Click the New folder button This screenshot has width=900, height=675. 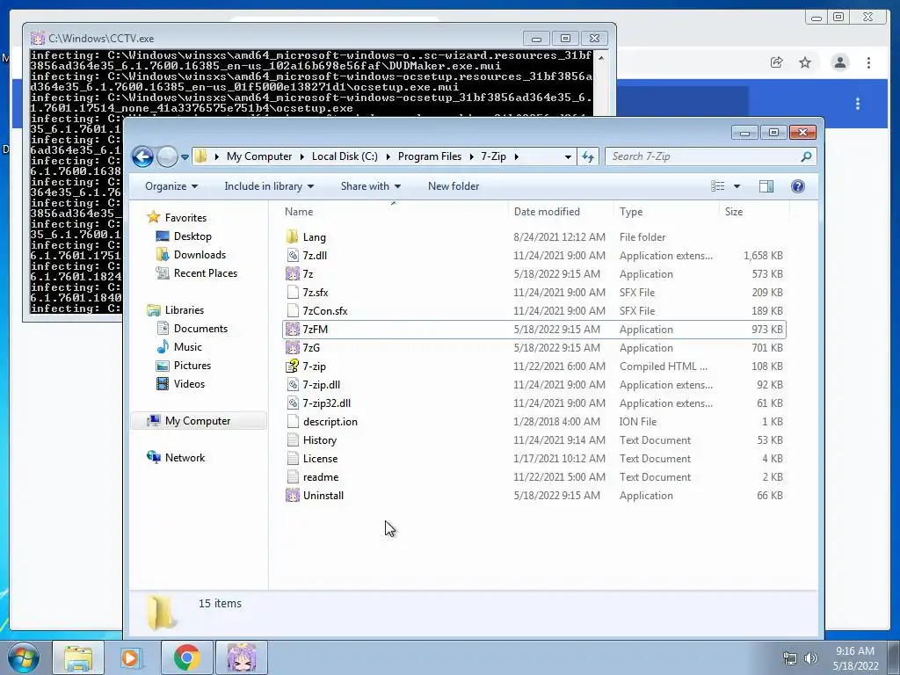coord(454,186)
